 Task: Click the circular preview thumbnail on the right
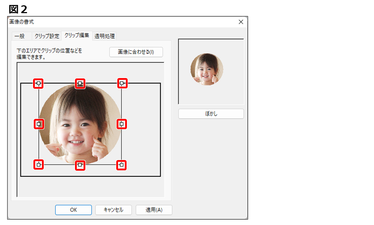click(x=207, y=69)
